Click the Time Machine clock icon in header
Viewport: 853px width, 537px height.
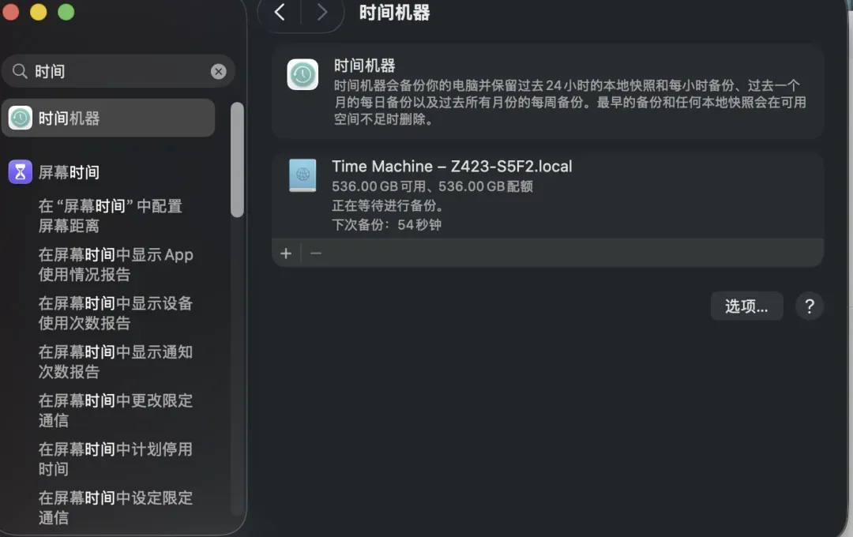tap(302, 75)
